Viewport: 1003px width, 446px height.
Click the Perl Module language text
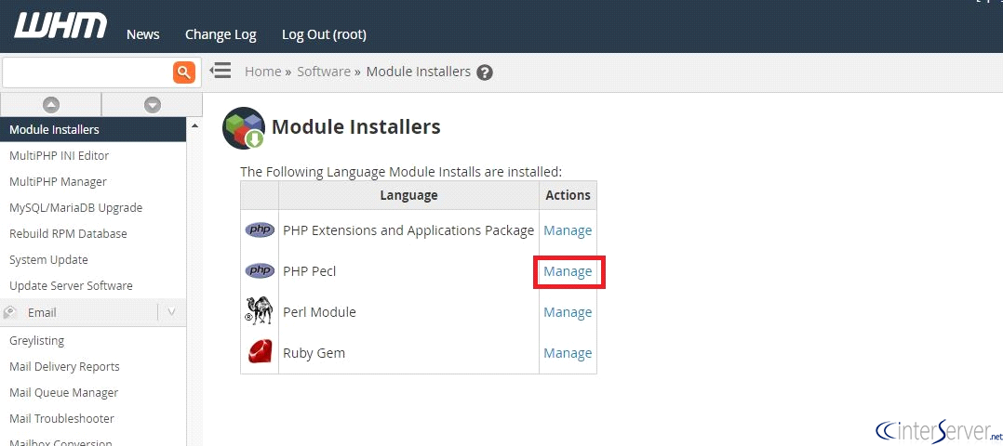(x=319, y=312)
